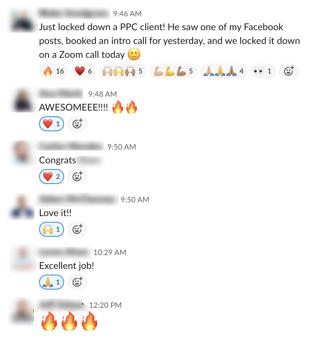Click the eyes reaction showing 1
This screenshot has height=338, width=315.
[x=263, y=71]
